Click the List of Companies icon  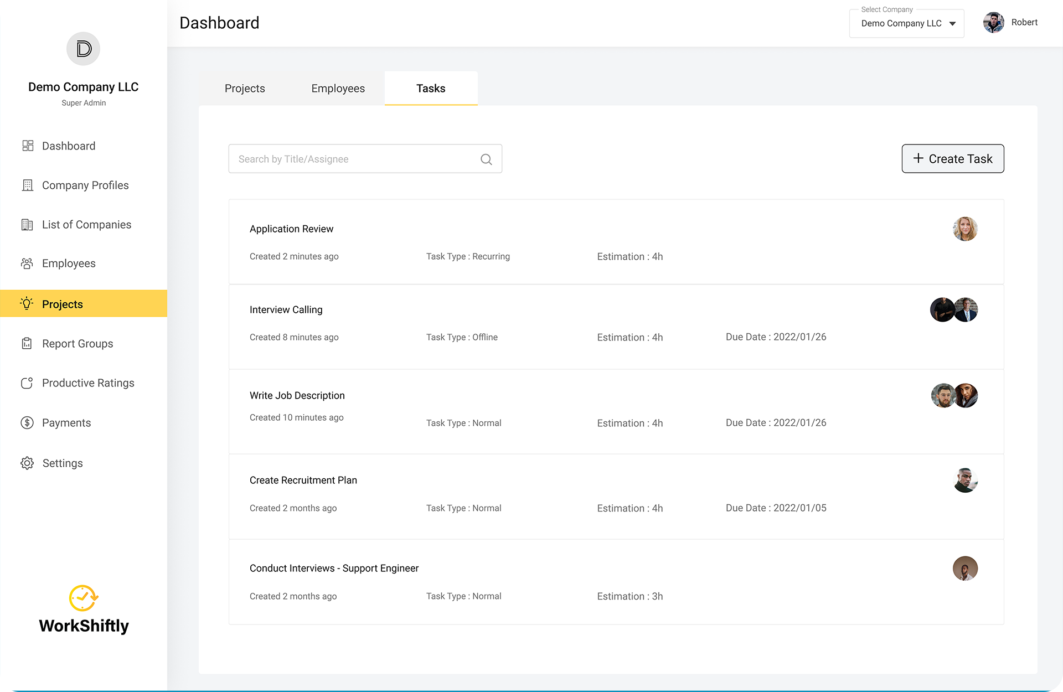(x=27, y=225)
